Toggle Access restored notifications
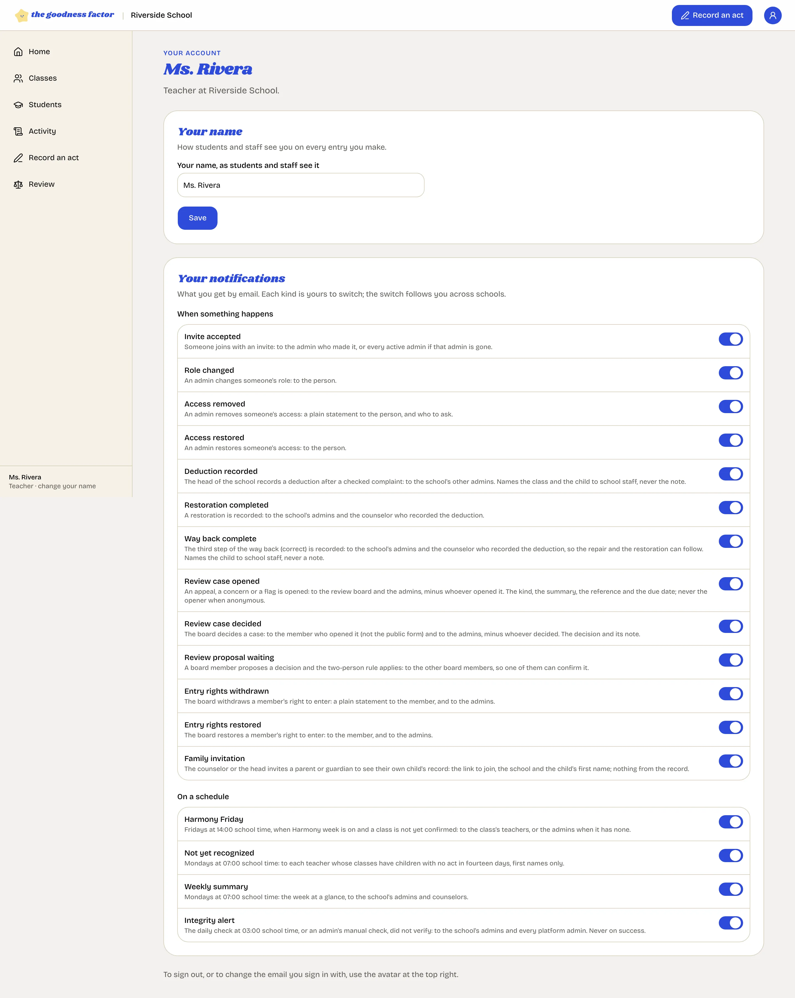 [730, 440]
